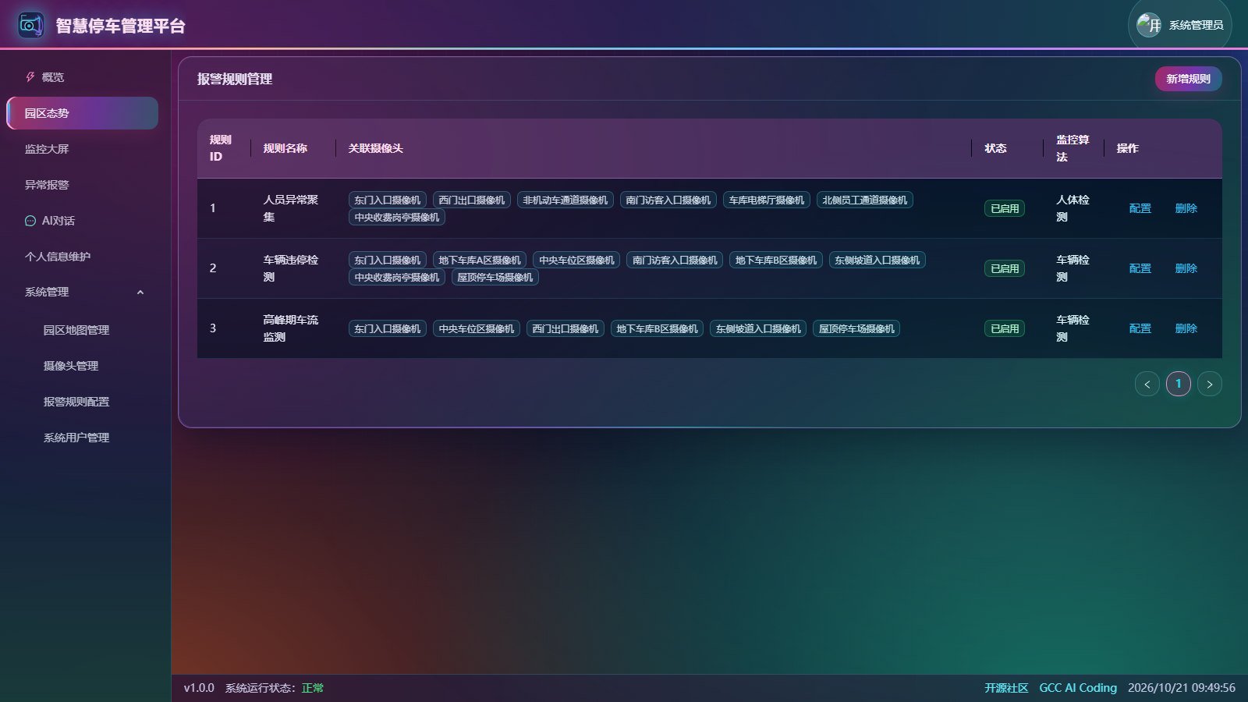Click 已启用 status for rule 3
Screen dimensions: 1248x702
pos(1005,328)
